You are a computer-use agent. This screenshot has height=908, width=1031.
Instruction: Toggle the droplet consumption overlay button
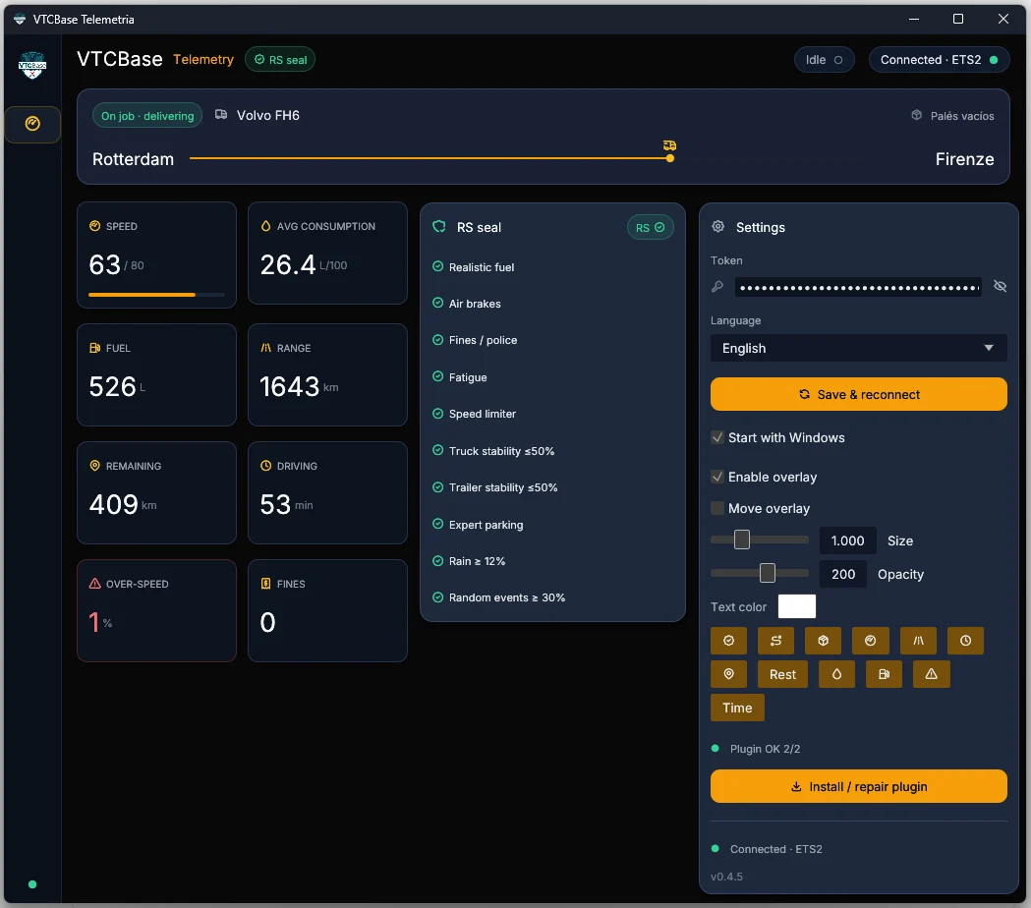point(837,674)
